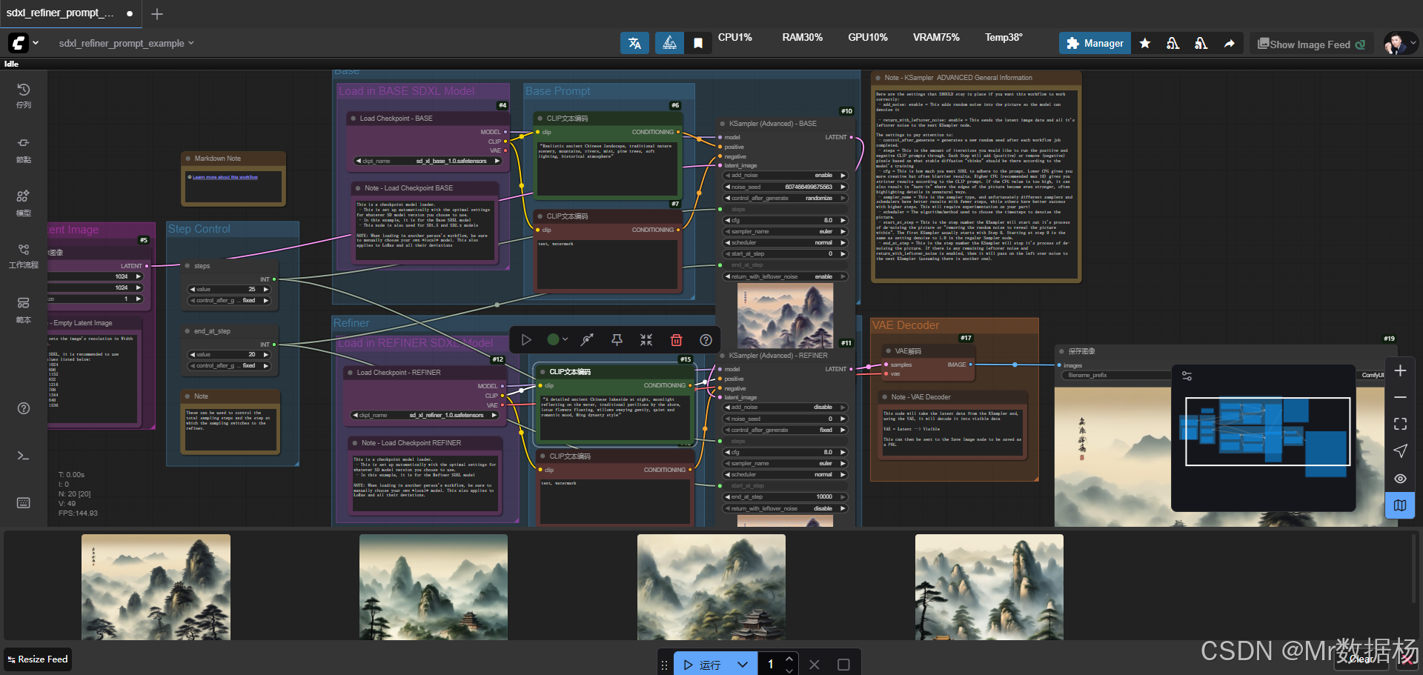Open keyboard shortcuts from sidebar

[24, 503]
